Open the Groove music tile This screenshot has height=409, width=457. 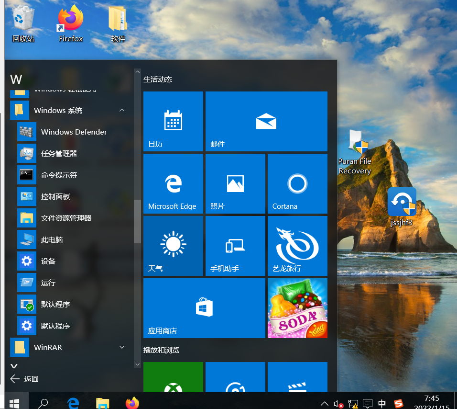(235, 377)
